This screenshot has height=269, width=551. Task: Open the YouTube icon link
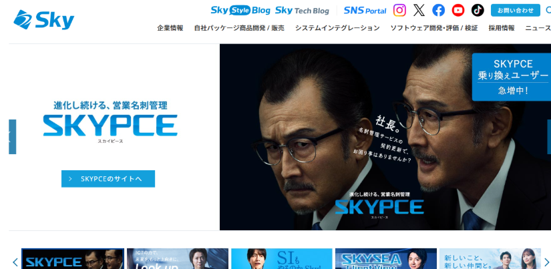tap(458, 10)
